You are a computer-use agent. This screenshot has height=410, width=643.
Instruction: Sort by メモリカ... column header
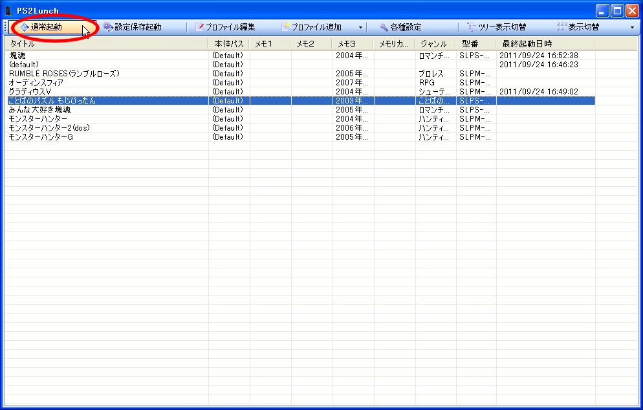pyautogui.click(x=395, y=44)
